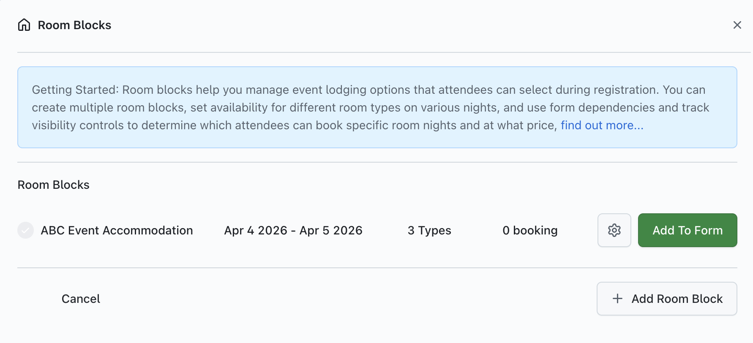Viewport: 753px width, 343px height.
Task: Open the "find out more..." link
Action: pos(602,125)
